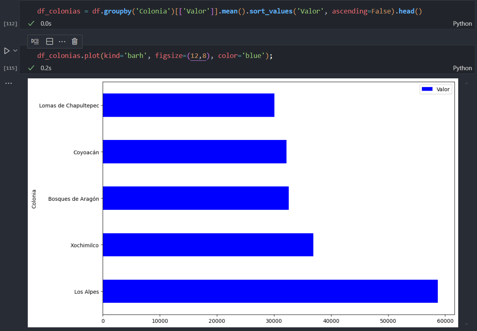Click the 60000 x-axis tick label

click(446, 321)
